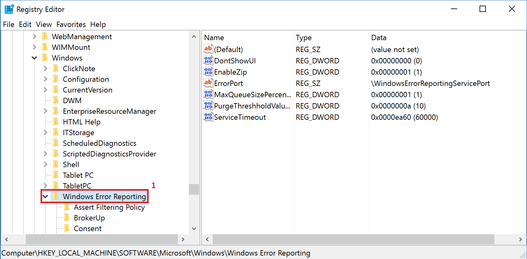Collapse the Windows key
Image resolution: width=527 pixels, height=259 pixels.
(35, 58)
